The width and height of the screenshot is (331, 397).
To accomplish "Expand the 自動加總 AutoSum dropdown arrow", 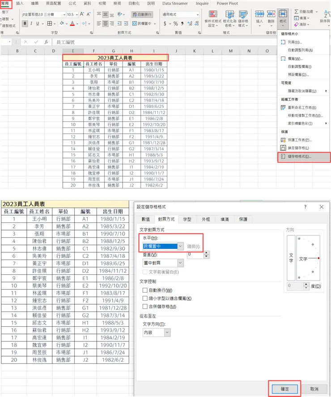I will tap(317, 12).
